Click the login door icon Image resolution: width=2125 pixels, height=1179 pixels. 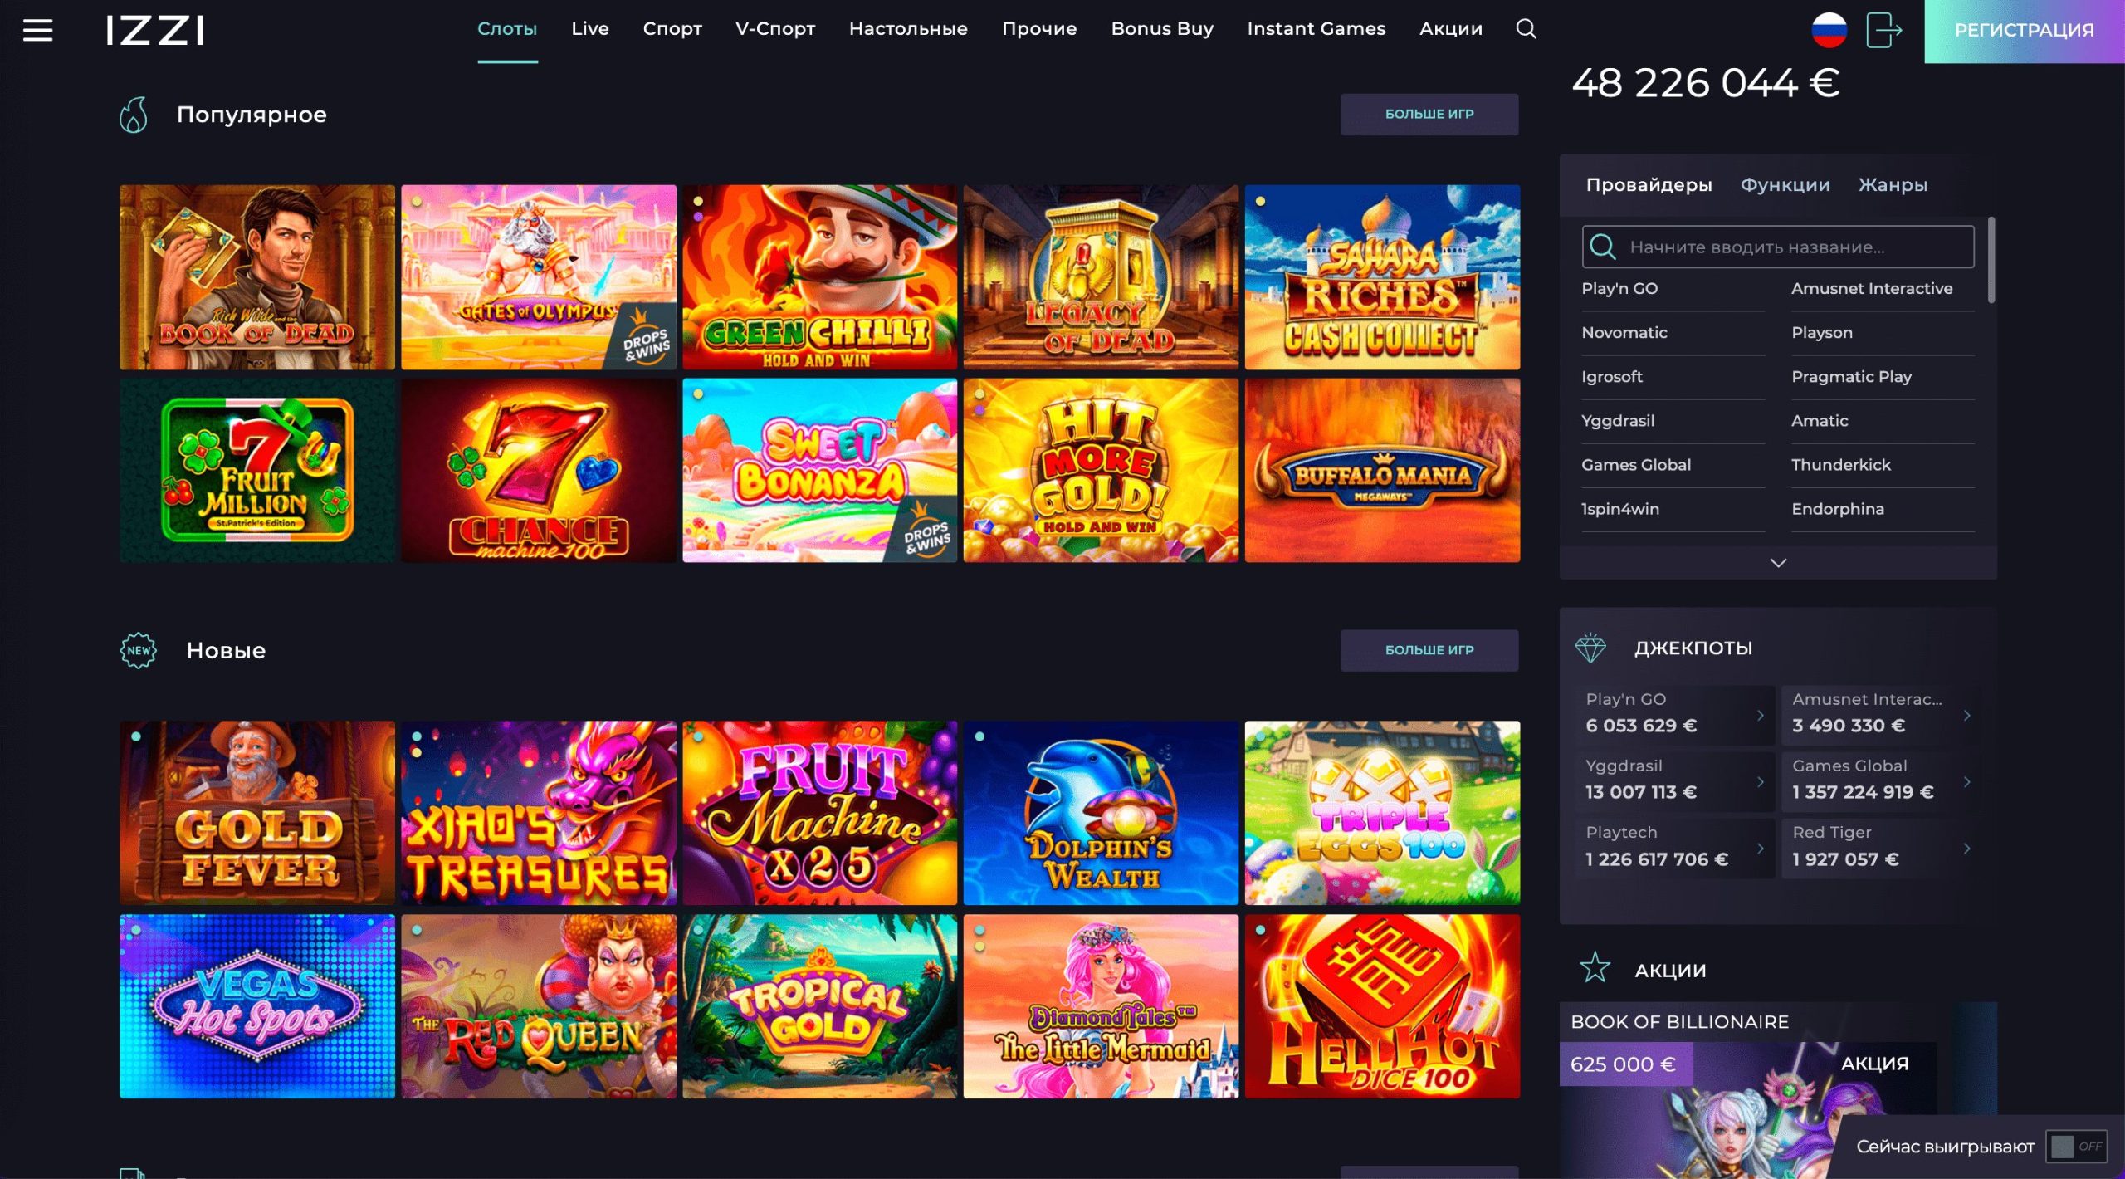pos(1883,31)
